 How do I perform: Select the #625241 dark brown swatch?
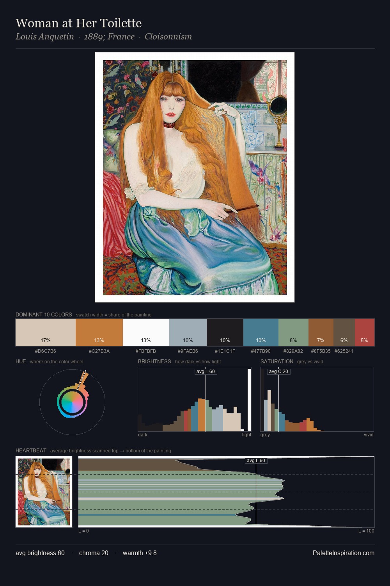(344, 332)
